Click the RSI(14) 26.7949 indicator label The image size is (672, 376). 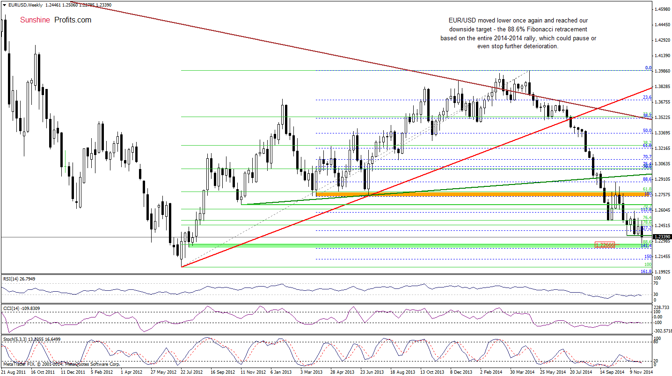(19, 279)
